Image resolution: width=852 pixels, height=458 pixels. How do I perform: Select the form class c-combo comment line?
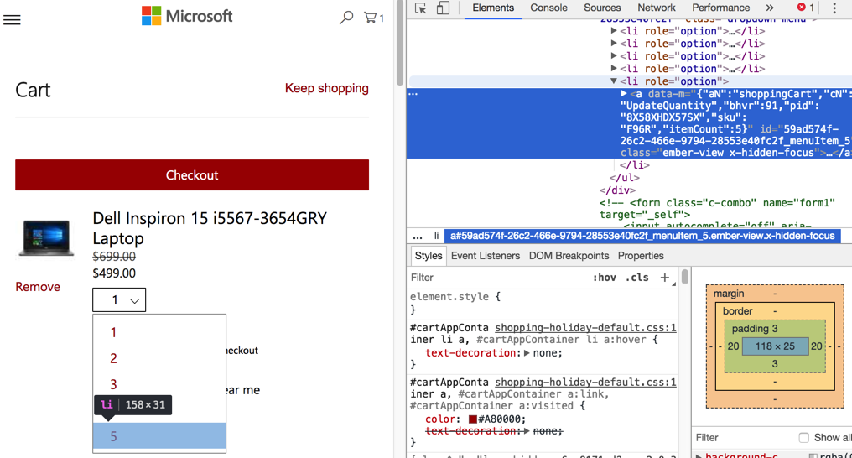click(717, 209)
